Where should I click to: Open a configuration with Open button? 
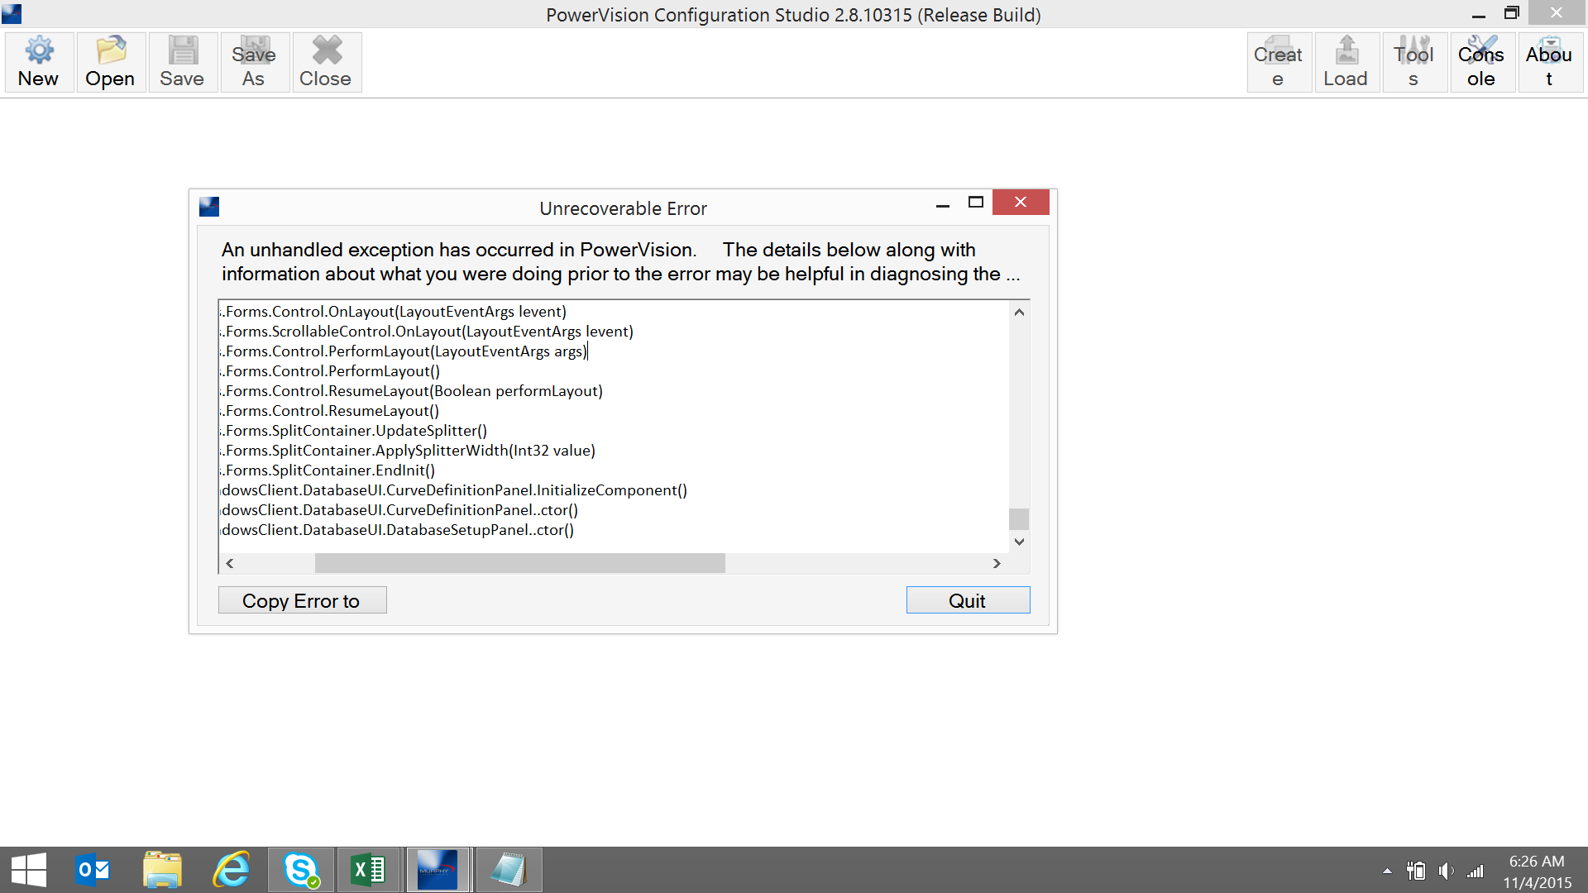(111, 63)
